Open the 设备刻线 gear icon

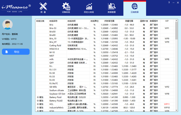(66, 6)
